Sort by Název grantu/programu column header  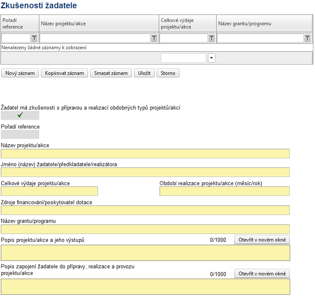[x=265, y=24]
